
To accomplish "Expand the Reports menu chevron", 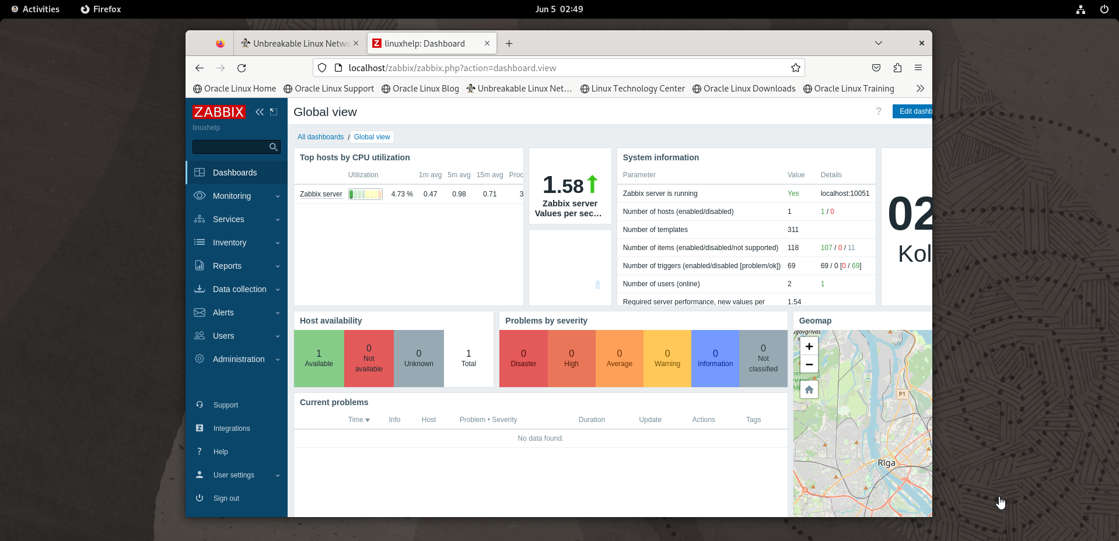I will click(x=278, y=266).
